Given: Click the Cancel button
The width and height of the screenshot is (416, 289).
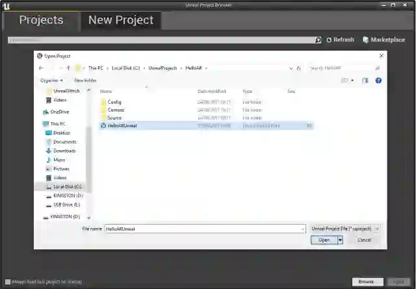Looking at the screenshot, I should click(365, 240).
